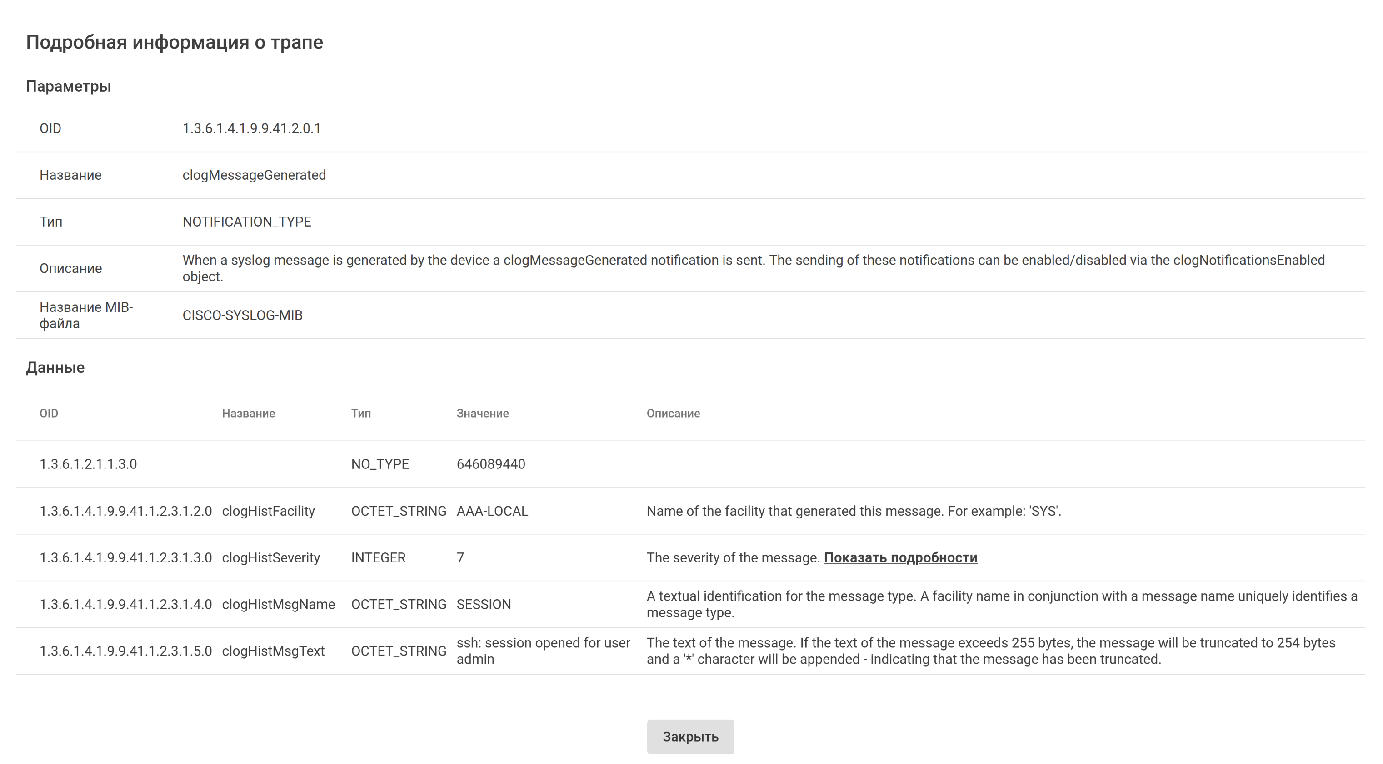1383x764 pixels.
Task: Click the SESSION value cell
Action: 483,604
